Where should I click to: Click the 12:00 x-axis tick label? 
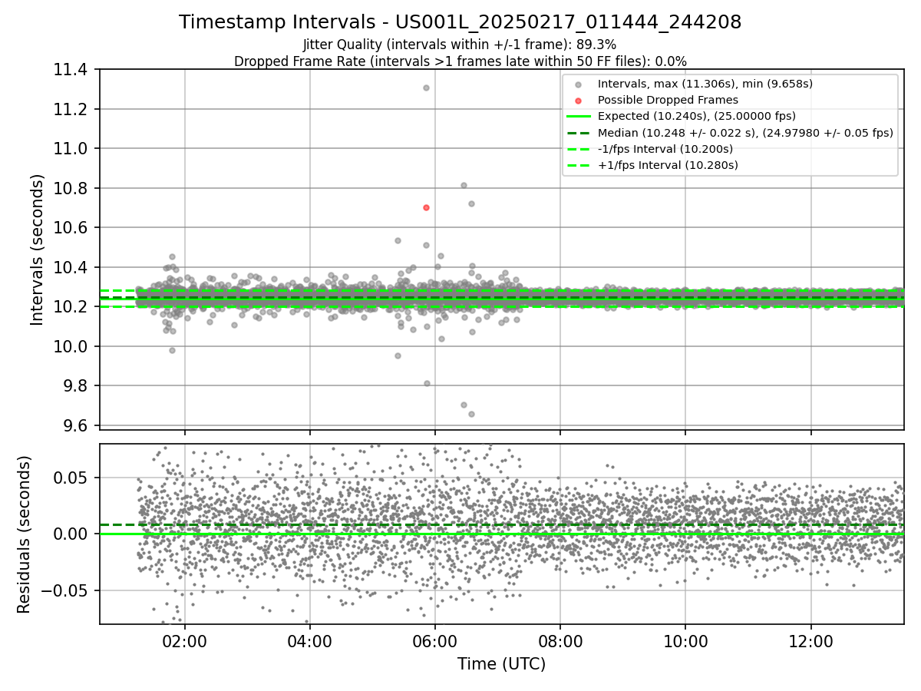810,642
